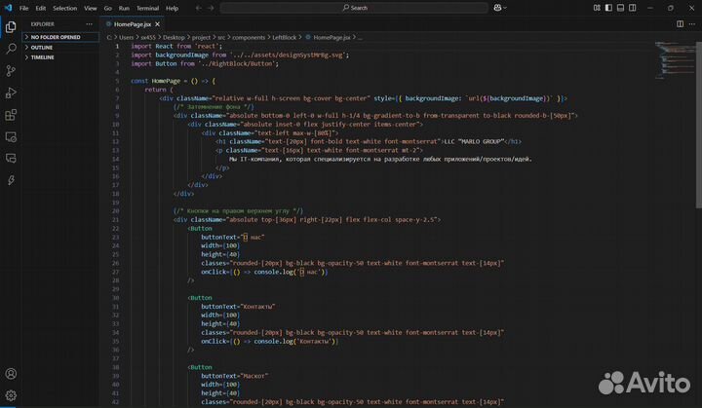The width and height of the screenshot is (702, 408).
Task: Open the Desktop breadcrumb dropdown
Action: point(174,38)
